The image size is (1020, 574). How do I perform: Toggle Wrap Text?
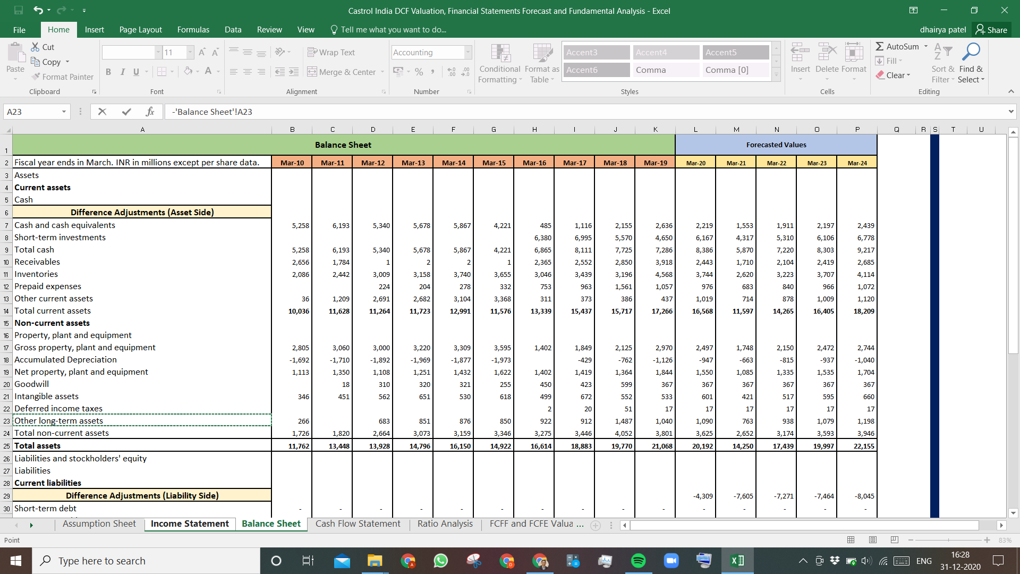pyautogui.click(x=331, y=52)
